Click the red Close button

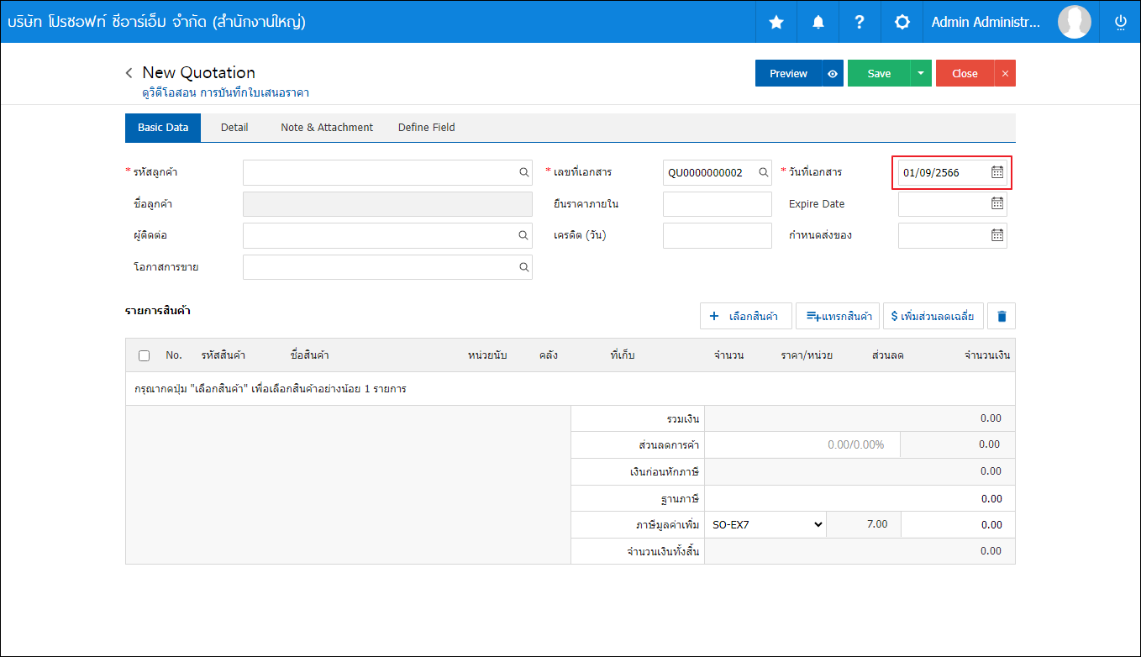(x=965, y=73)
